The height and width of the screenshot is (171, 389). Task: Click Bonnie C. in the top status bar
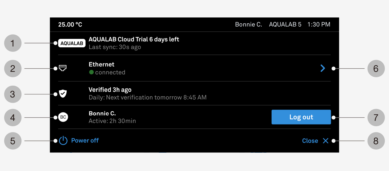(249, 25)
